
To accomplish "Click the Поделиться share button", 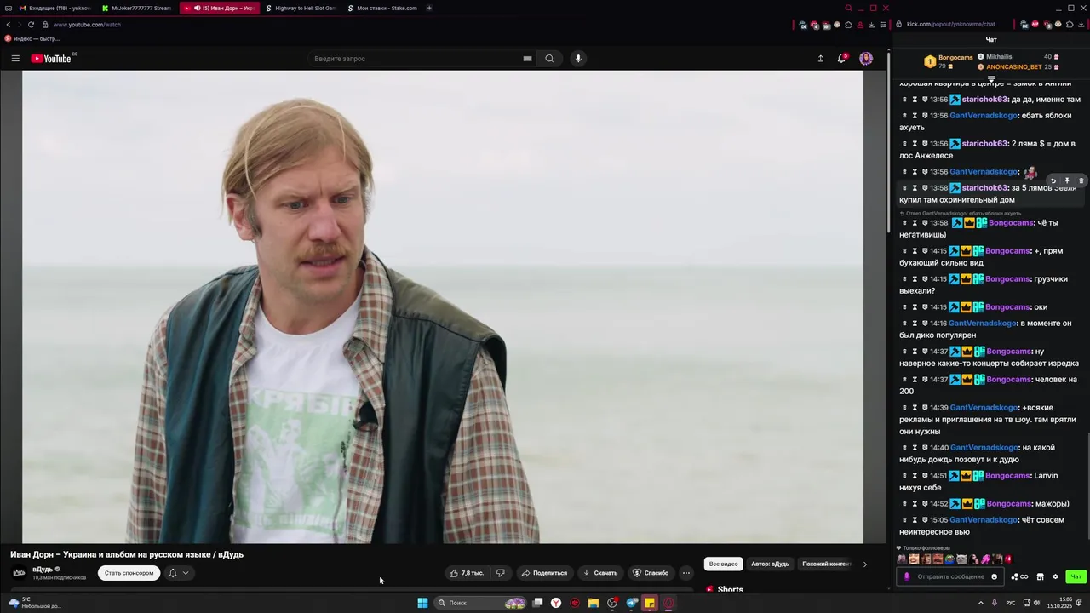I will click(543, 573).
